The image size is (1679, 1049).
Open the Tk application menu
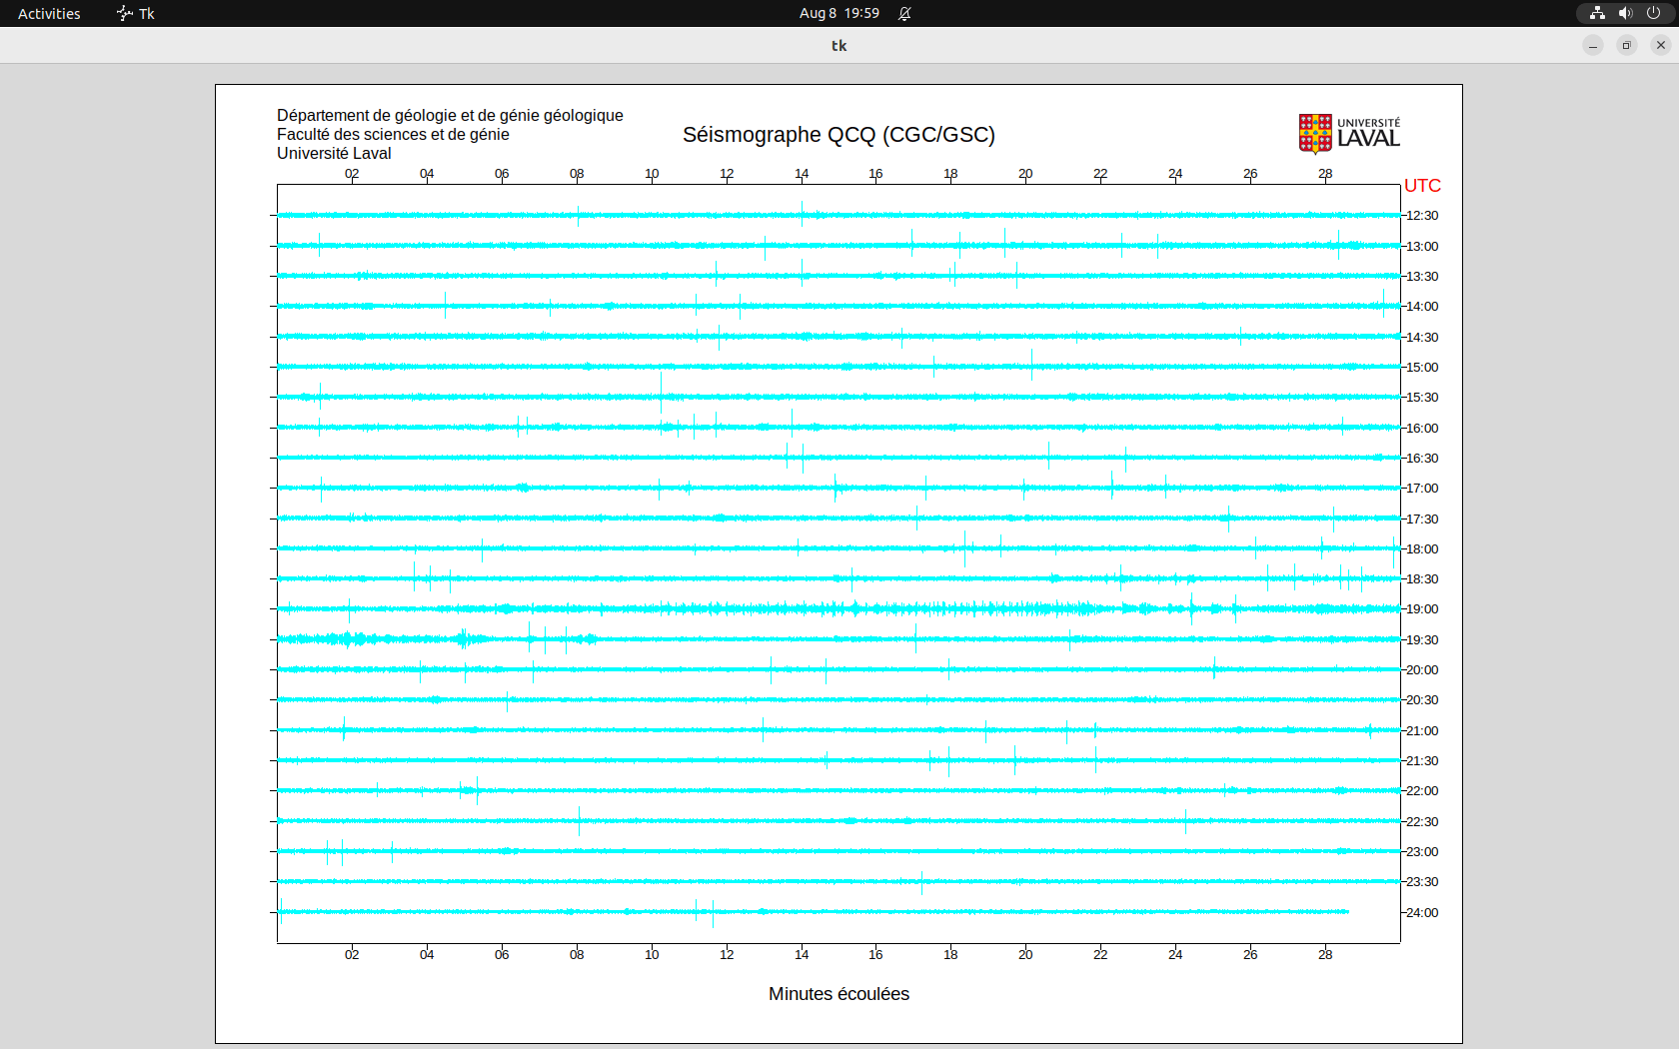(136, 13)
